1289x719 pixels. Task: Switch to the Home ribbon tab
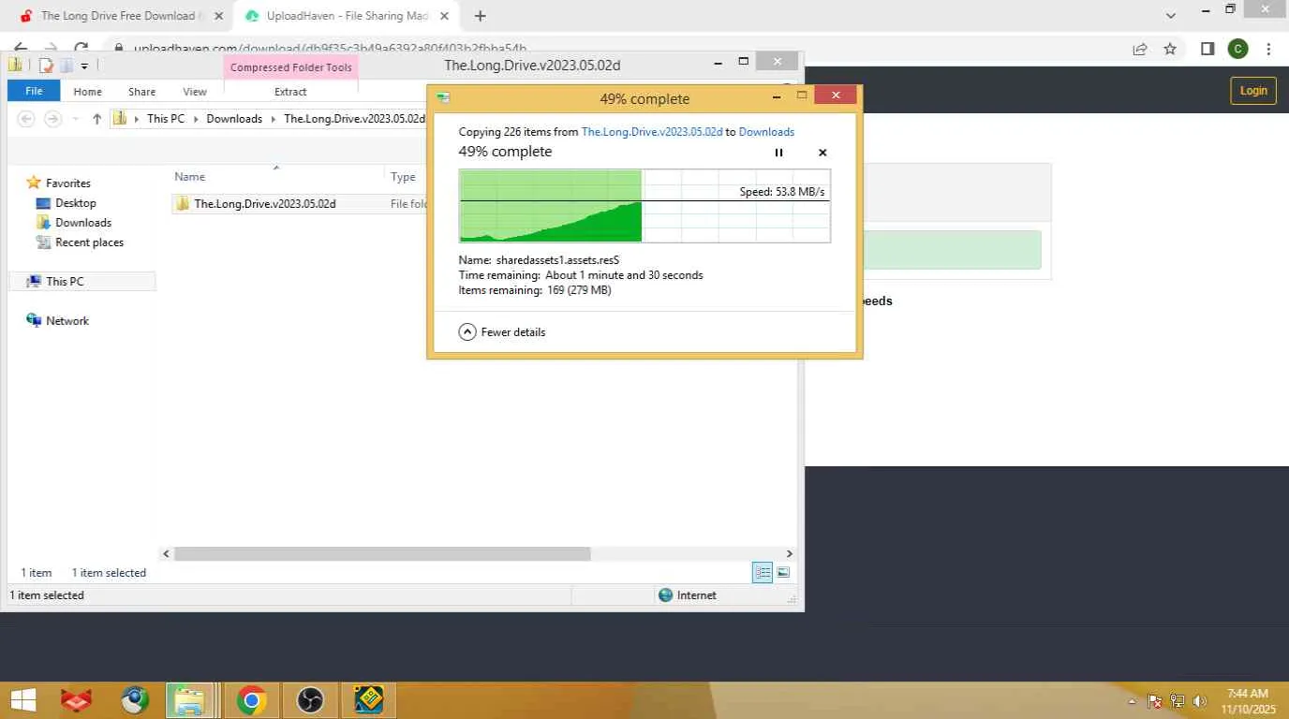[x=87, y=92]
